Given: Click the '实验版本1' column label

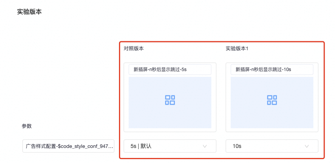Looking at the screenshot, I should pos(237,49).
